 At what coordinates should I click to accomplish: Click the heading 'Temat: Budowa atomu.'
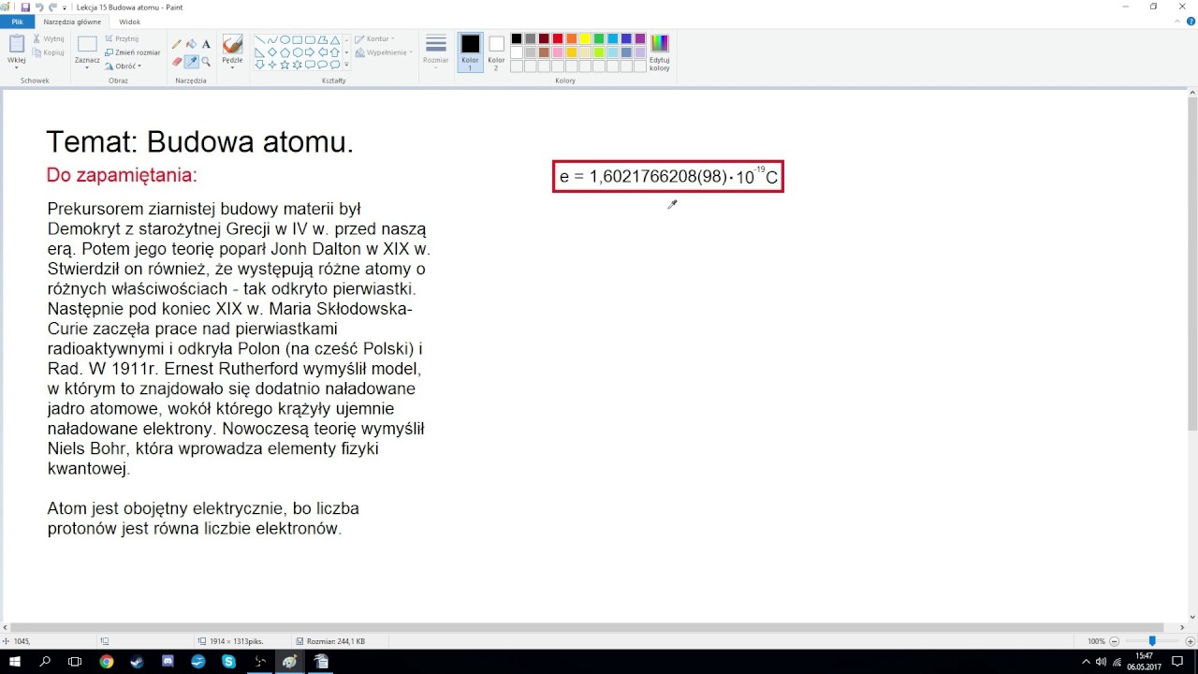pos(200,142)
